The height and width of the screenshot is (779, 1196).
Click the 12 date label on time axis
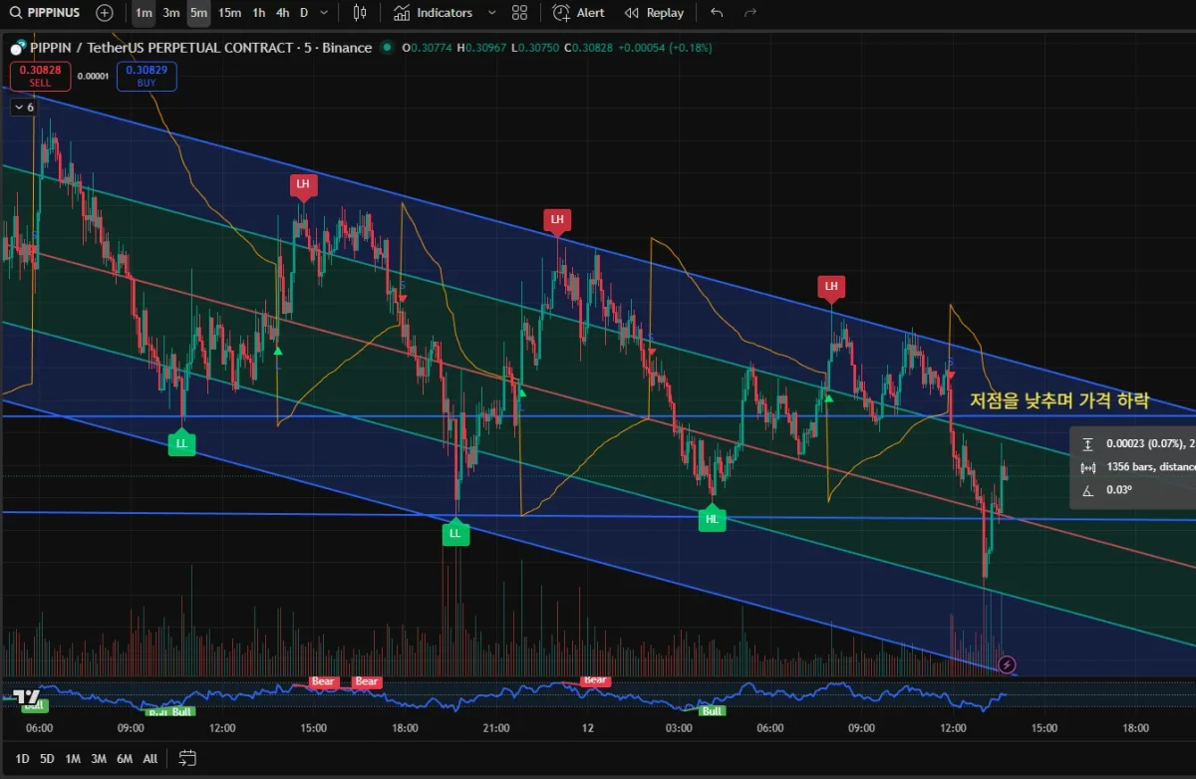588,728
